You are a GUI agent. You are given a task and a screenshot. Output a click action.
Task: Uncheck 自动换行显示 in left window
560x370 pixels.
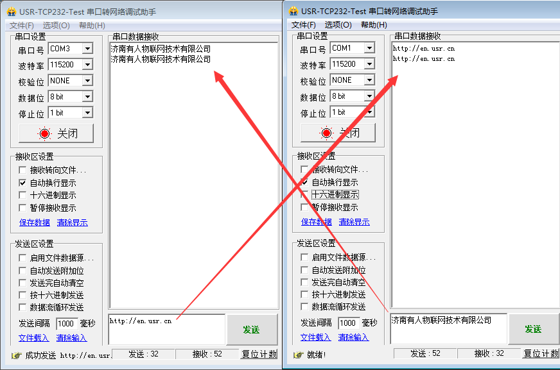pos(22,183)
